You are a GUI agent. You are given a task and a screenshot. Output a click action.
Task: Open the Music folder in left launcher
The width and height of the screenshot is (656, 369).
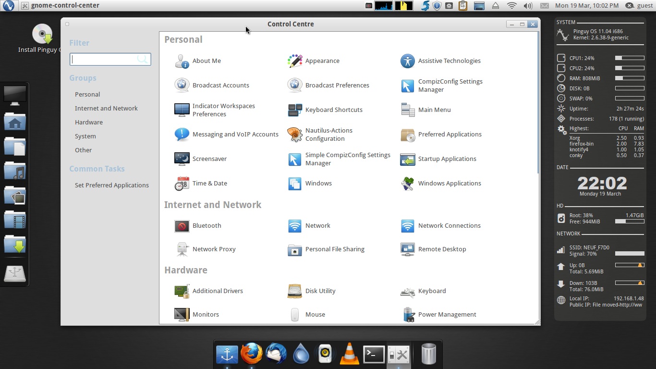15,171
